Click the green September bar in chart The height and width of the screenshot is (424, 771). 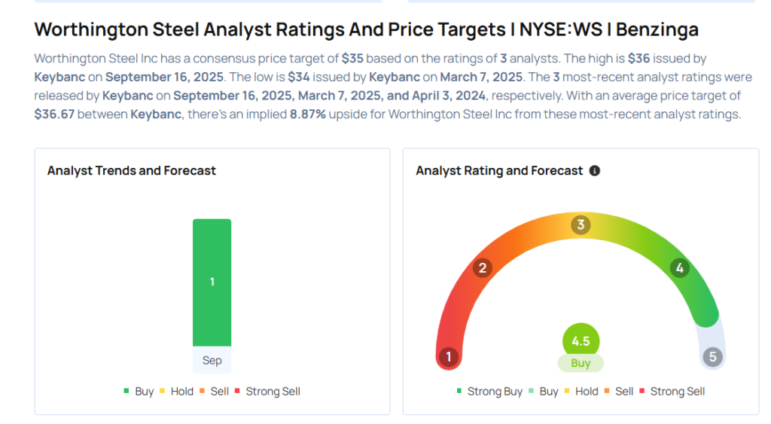[x=212, y=282]
